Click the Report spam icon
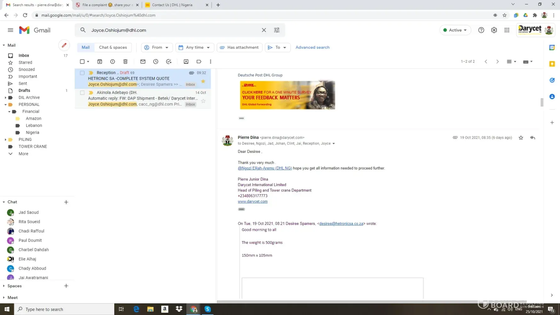The image size is (560, 315). (x=112, y=62)
